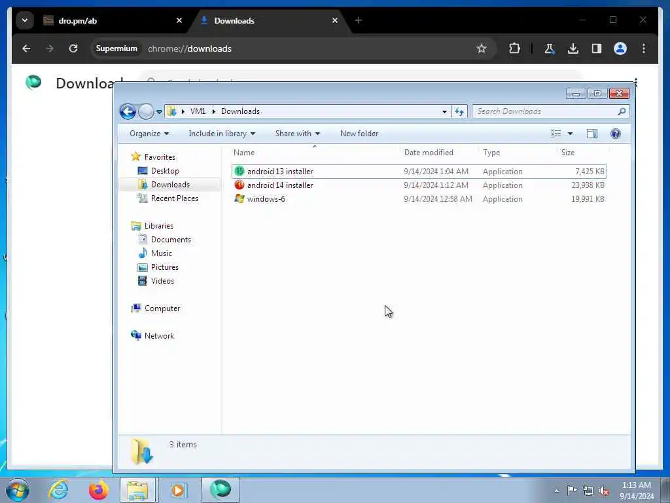The height and width of the screenshot is (503, 670).
Task: Open recent pages dropdown beside navigation arrows
Action: point(159,111)
